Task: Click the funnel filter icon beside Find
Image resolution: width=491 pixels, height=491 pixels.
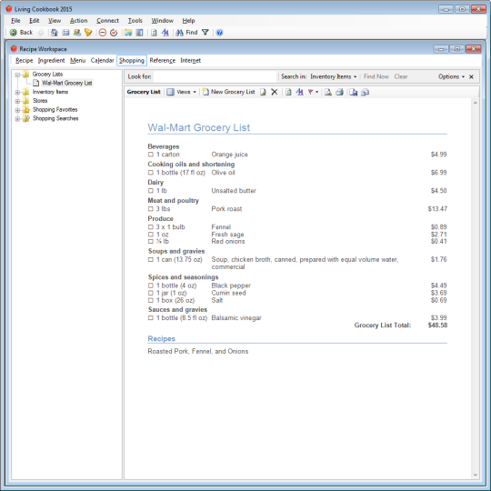Action: coord(205,32)
